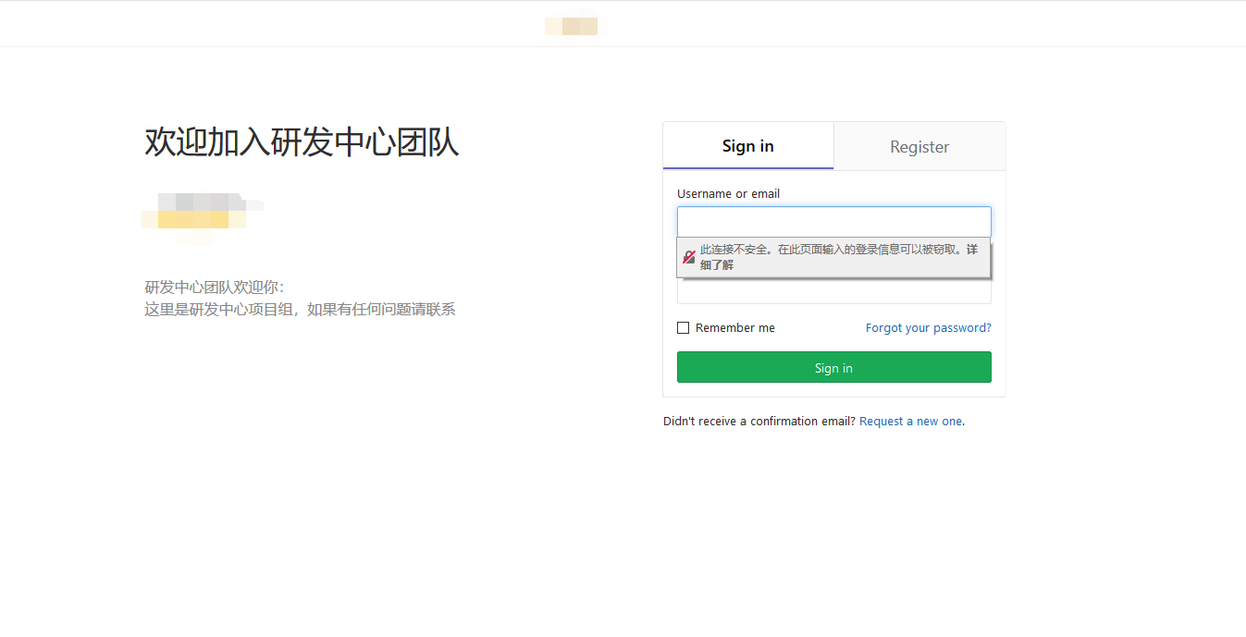The image size is (1246, 637).
Task: Click the Username or email label
Action: coord(728,194)
